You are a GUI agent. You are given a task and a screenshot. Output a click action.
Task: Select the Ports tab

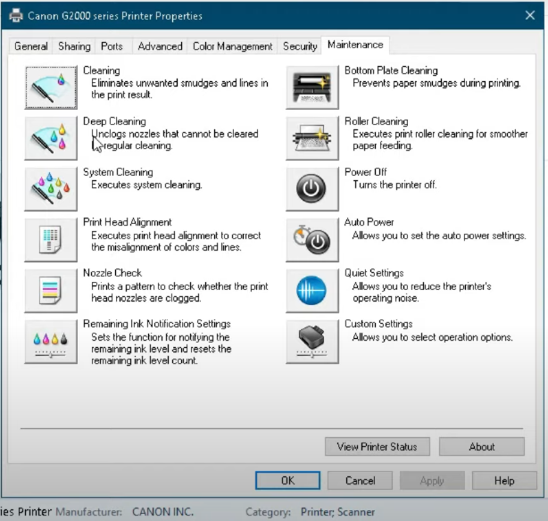[x=112, y=46]
